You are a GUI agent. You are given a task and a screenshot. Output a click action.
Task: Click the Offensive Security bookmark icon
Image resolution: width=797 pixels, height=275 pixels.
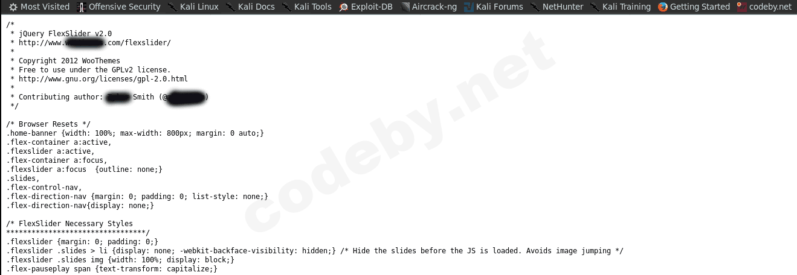pyautogui.click(x=82, y=7)
